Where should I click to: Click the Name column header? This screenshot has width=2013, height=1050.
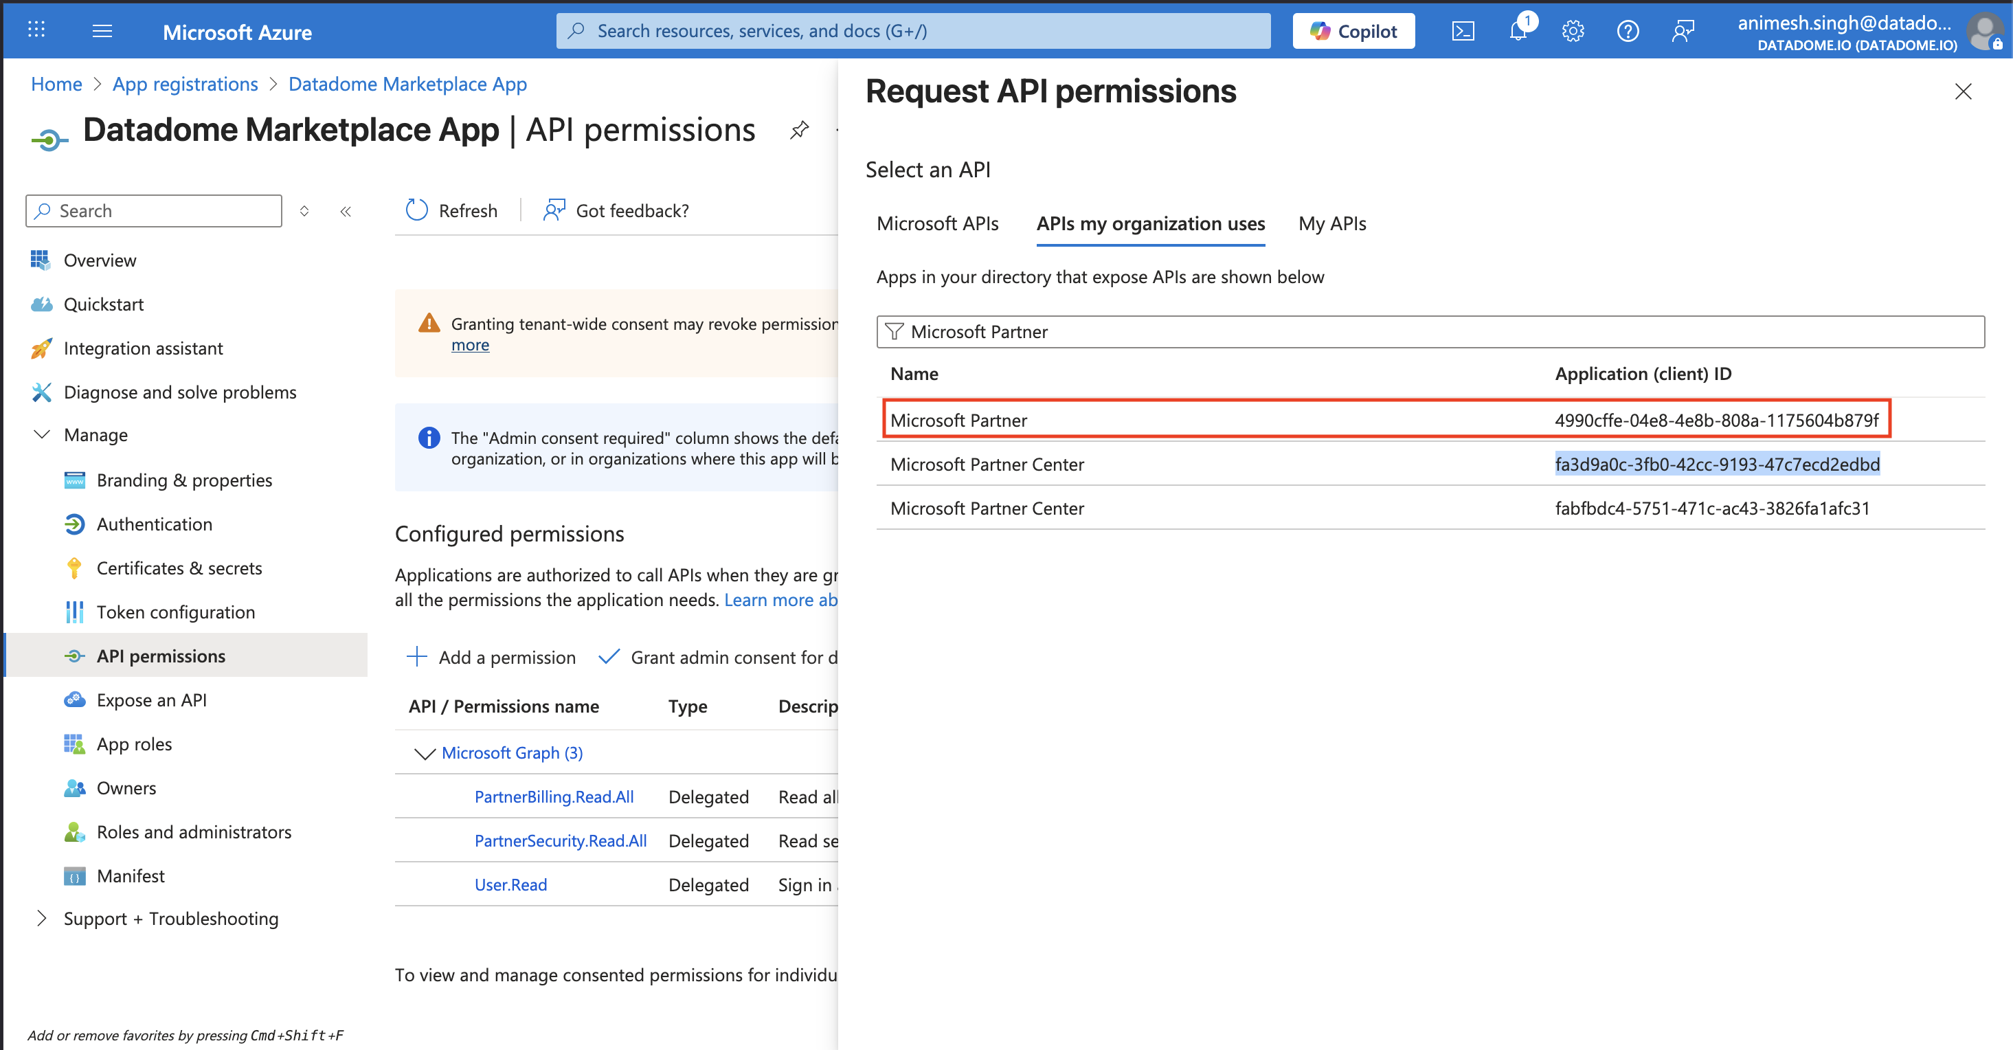click(x=914, y=374)
